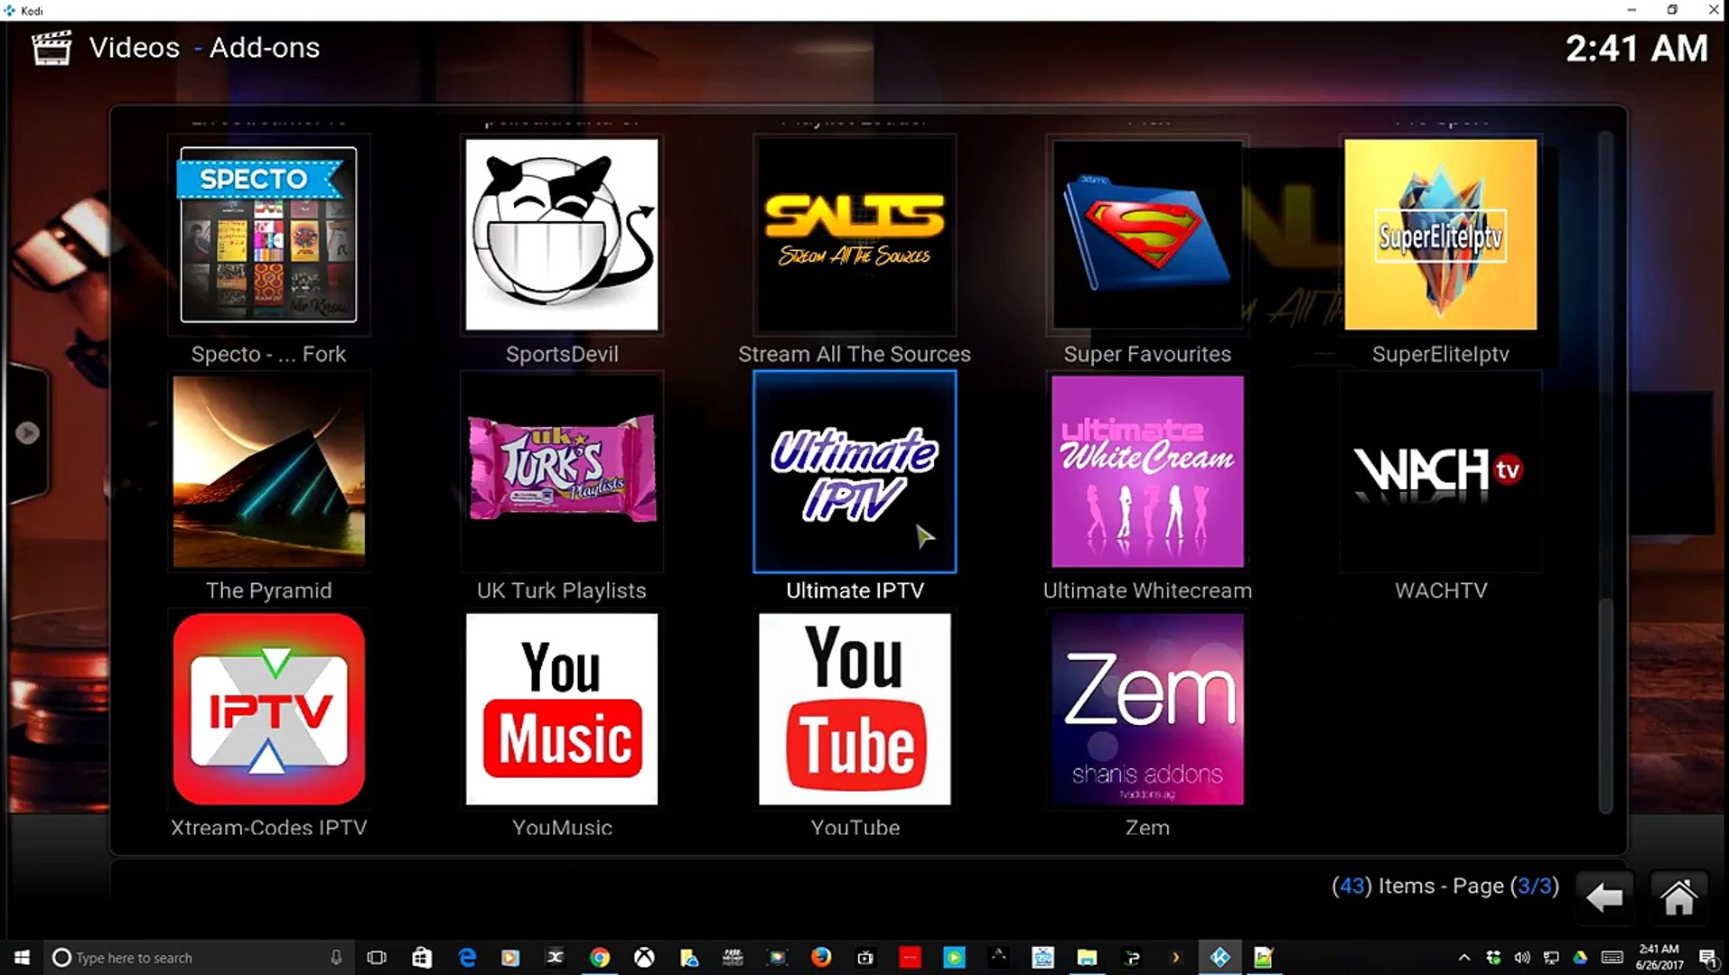Click the items page counter text
Viewport: 1729px width, 975px height.
(1445, 886)
